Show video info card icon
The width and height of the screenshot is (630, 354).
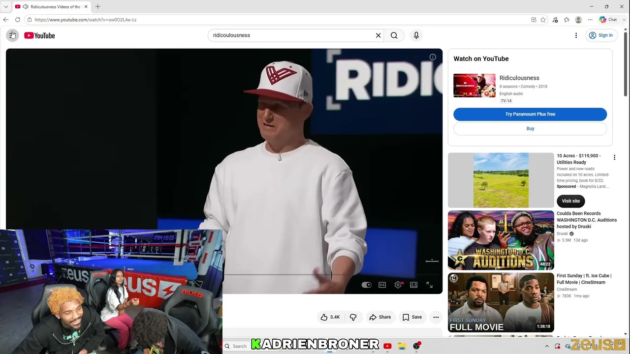click(433, 57)
